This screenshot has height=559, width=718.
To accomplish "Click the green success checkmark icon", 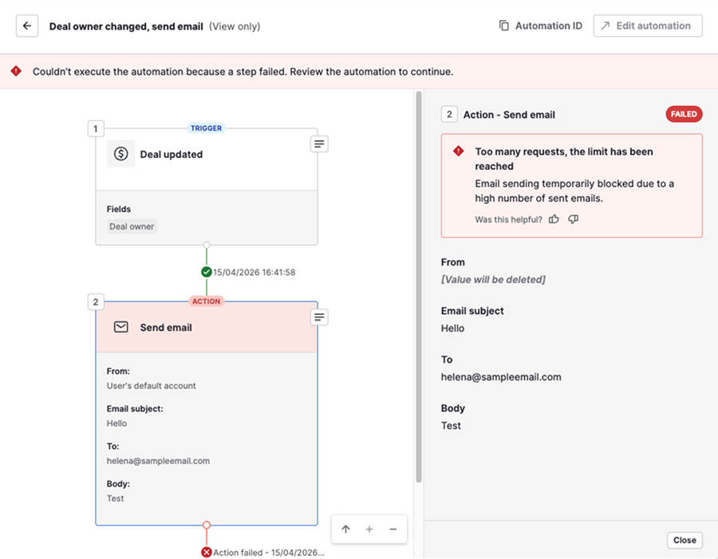I will tap(207, 273).
